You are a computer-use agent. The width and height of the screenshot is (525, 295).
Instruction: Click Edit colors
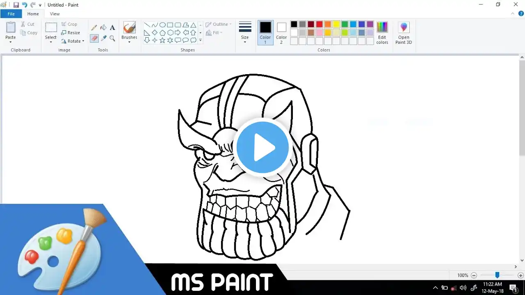click(x=382, y=33)
